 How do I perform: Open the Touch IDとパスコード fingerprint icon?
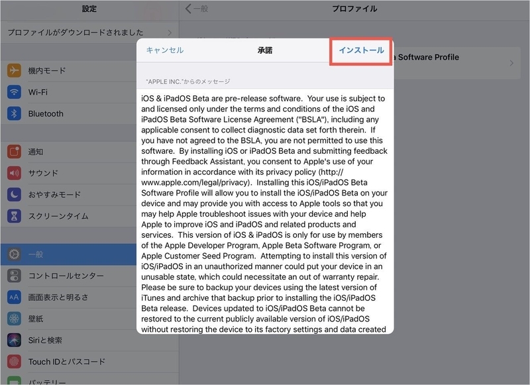point(14,361)
